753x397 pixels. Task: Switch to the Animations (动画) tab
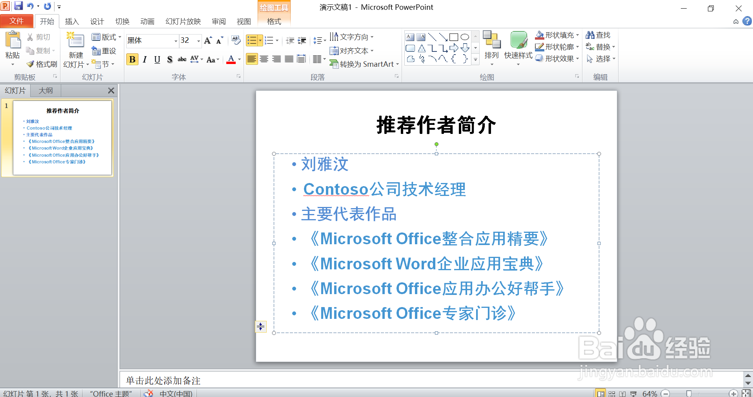147,21
